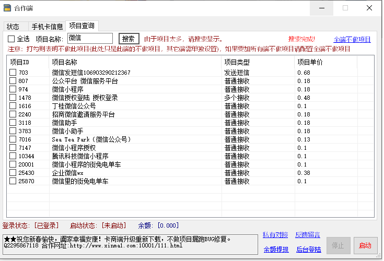Select the 项目查询 tab
The width and height of the screenshot is (384, 261).
click(x=82, y=26)
